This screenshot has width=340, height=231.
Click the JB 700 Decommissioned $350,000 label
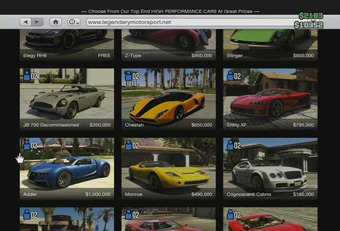[67, 125]
